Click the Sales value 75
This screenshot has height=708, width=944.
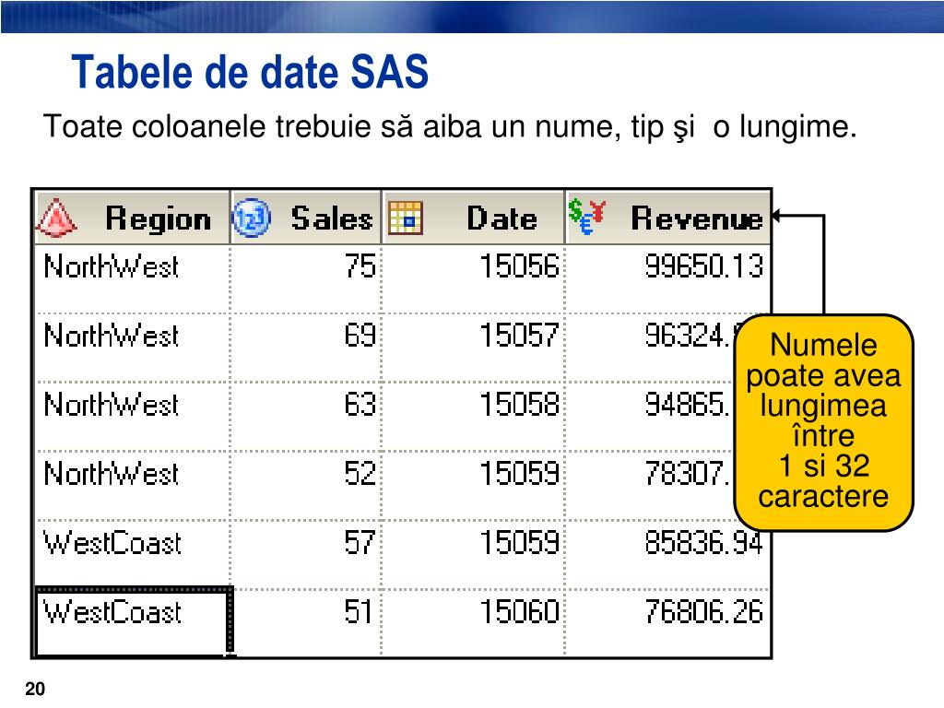360,266
